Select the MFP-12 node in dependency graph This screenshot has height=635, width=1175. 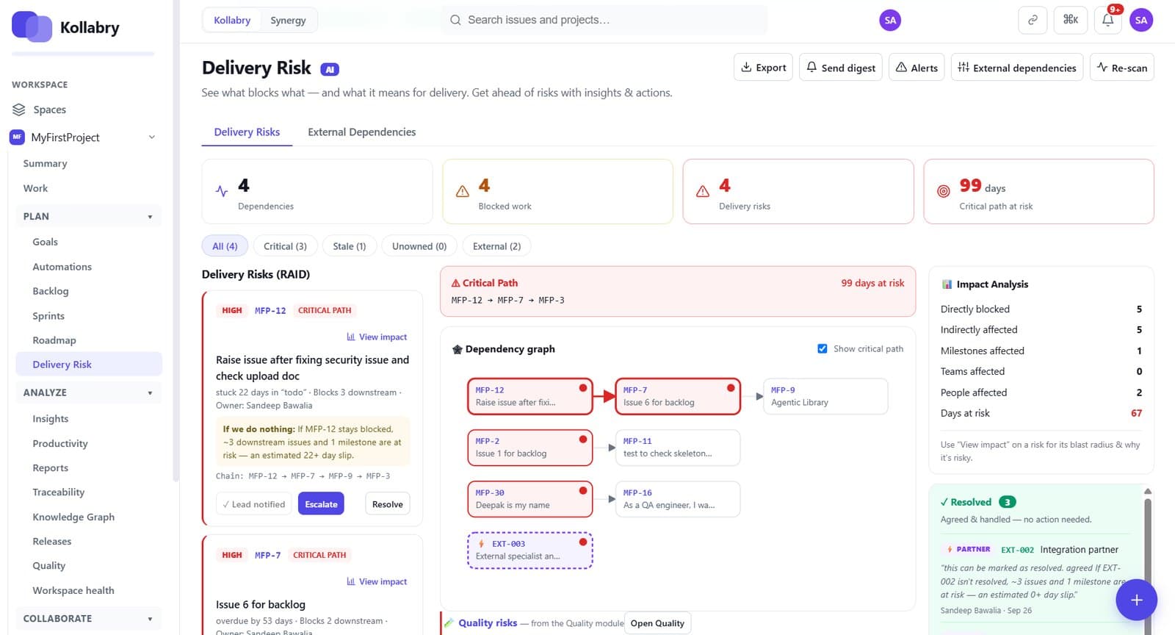[x=530, y=396]
